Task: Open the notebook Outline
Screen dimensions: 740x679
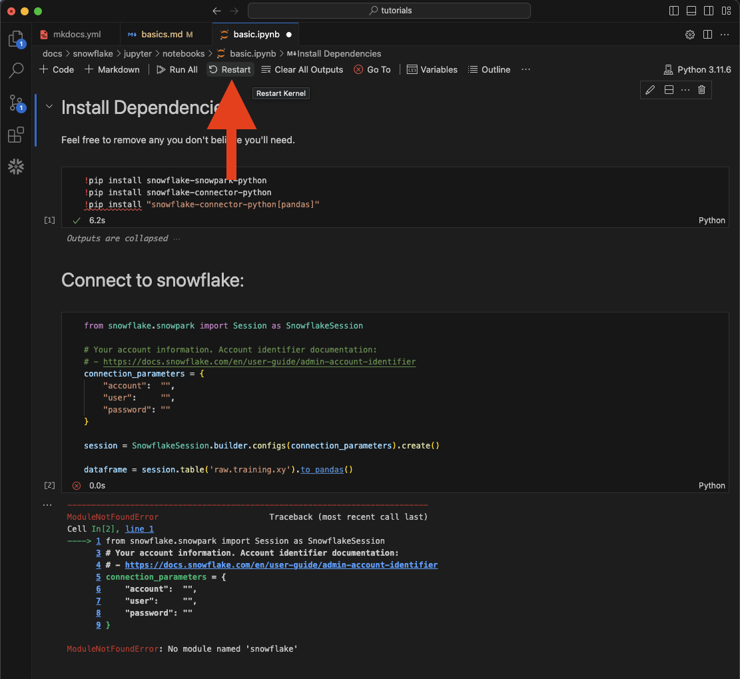Action: [489, 69]
